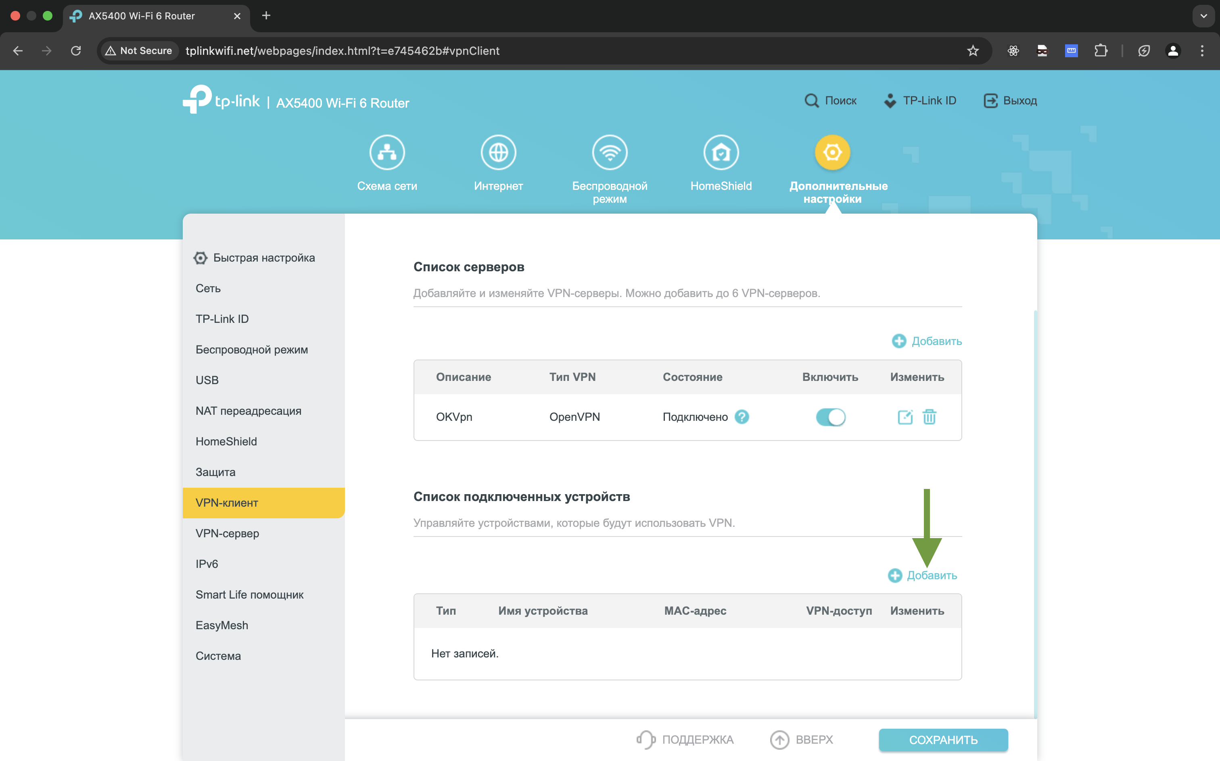Open NAT переадресация sidebar item
1220x761 pixels.
(249, 411)
